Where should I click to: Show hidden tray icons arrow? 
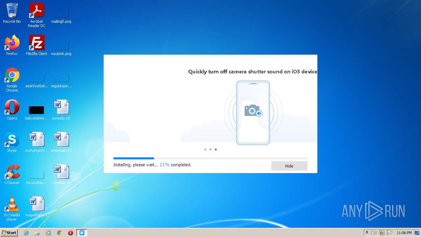367,233
